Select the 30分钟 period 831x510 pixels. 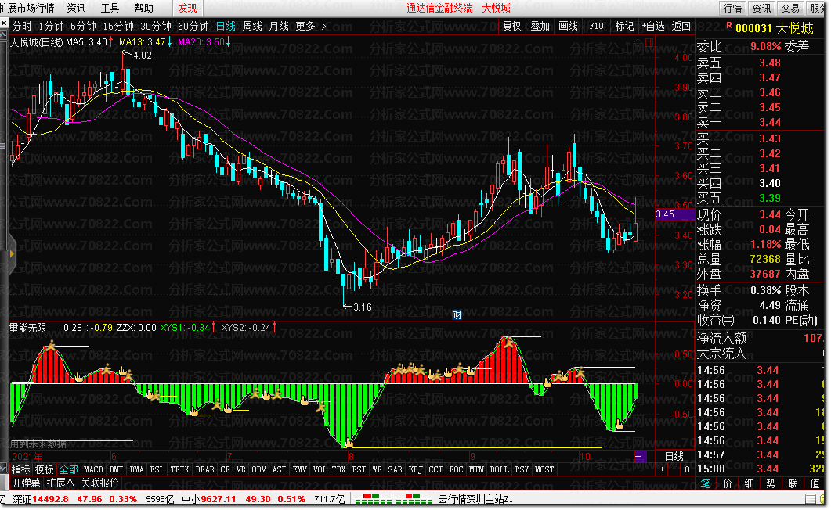click(156, 26)
